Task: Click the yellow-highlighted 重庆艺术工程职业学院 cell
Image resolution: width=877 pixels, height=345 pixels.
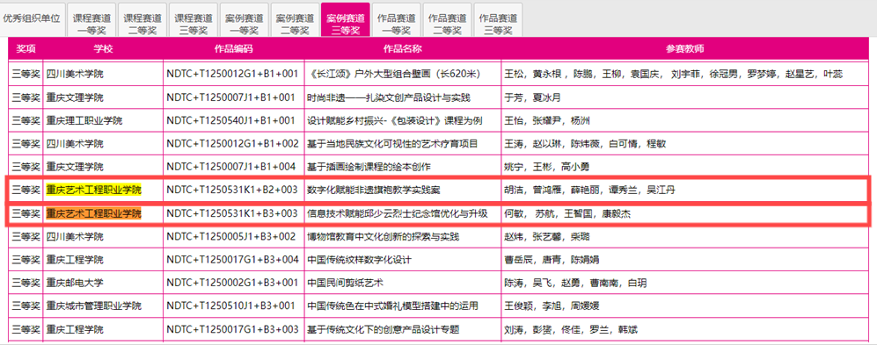Action: 93,190
